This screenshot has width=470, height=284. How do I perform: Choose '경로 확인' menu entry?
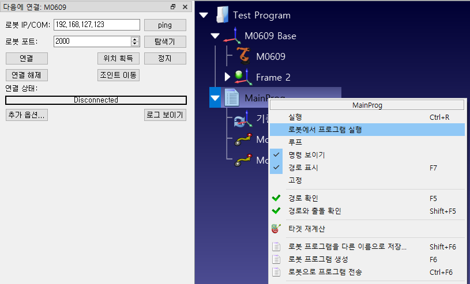click(367, 198)
